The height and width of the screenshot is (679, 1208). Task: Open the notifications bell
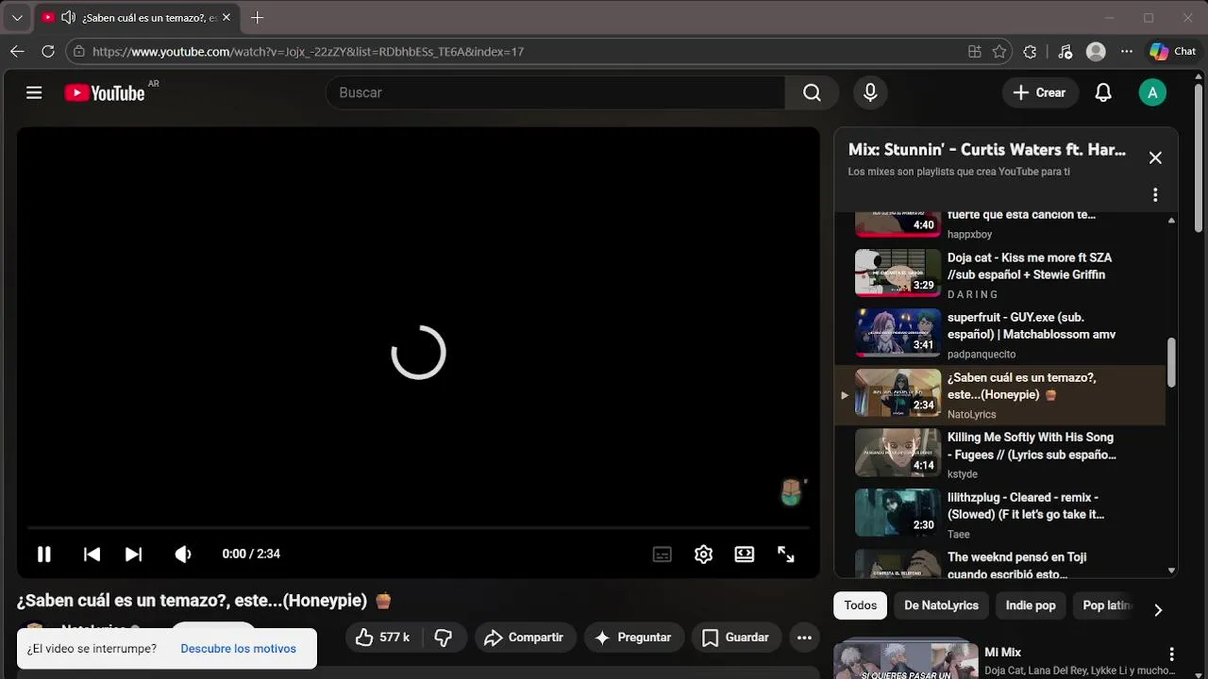[x=1102, y=92]
